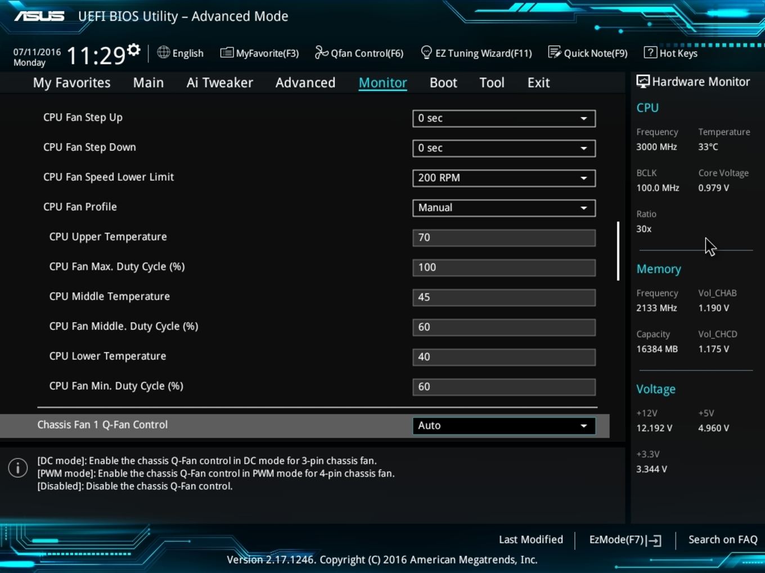Screen dimensions: 765x573
Task: Click the CPU Fan Min. Duty Cycle field
Action: [x=504, y=386]
